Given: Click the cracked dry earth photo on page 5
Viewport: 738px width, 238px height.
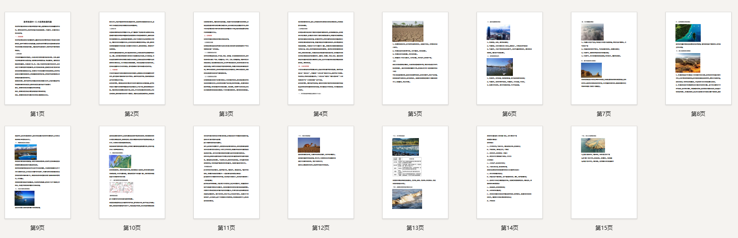Looking at the screenshot, I should 408,31.
